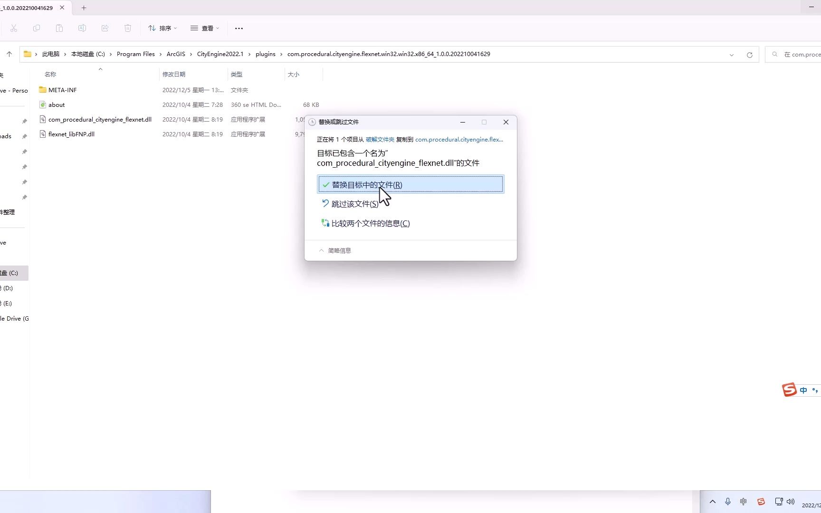Click the 中 IME indicator in taskbar
The width and height of the screenshot is (821, 513).
744,502
